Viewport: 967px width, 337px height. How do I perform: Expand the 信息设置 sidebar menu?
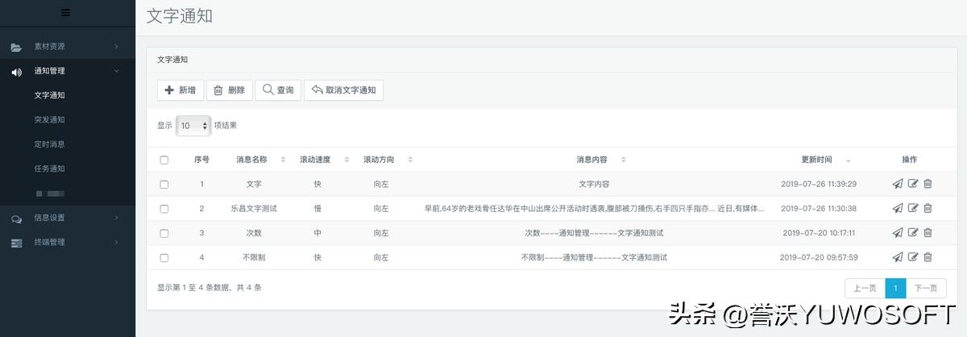tap(68, 218)
